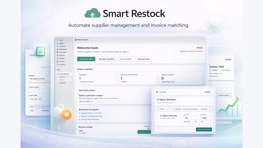The image size is (263, 148).
Task: Click the Home icon in the sidebar
Action: 58,40
